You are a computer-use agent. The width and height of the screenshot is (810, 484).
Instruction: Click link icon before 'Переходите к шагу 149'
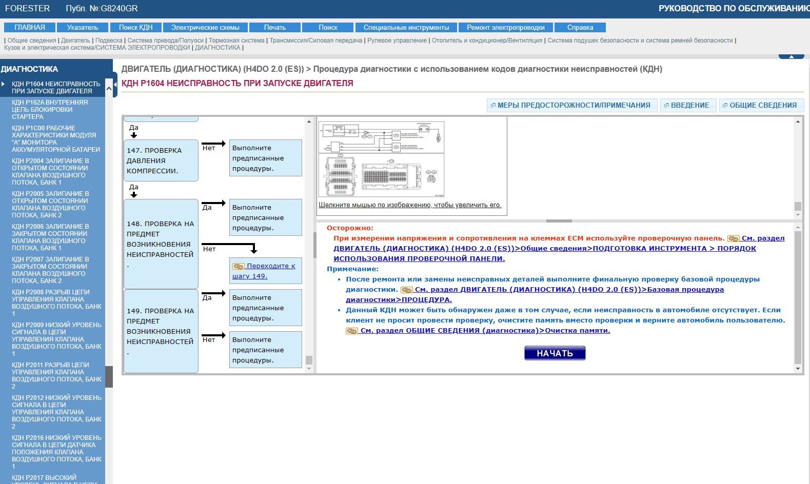pyautogui.click(x=239, y=266)
